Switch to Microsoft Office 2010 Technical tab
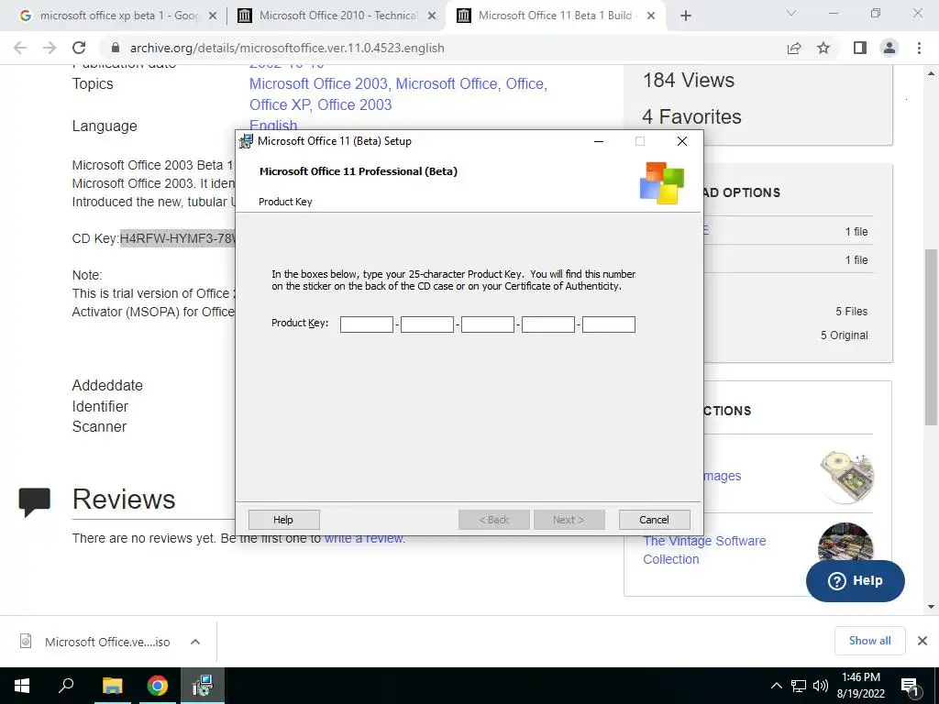The height and width of the screenshot is (704, 939). tap(336, 16)
